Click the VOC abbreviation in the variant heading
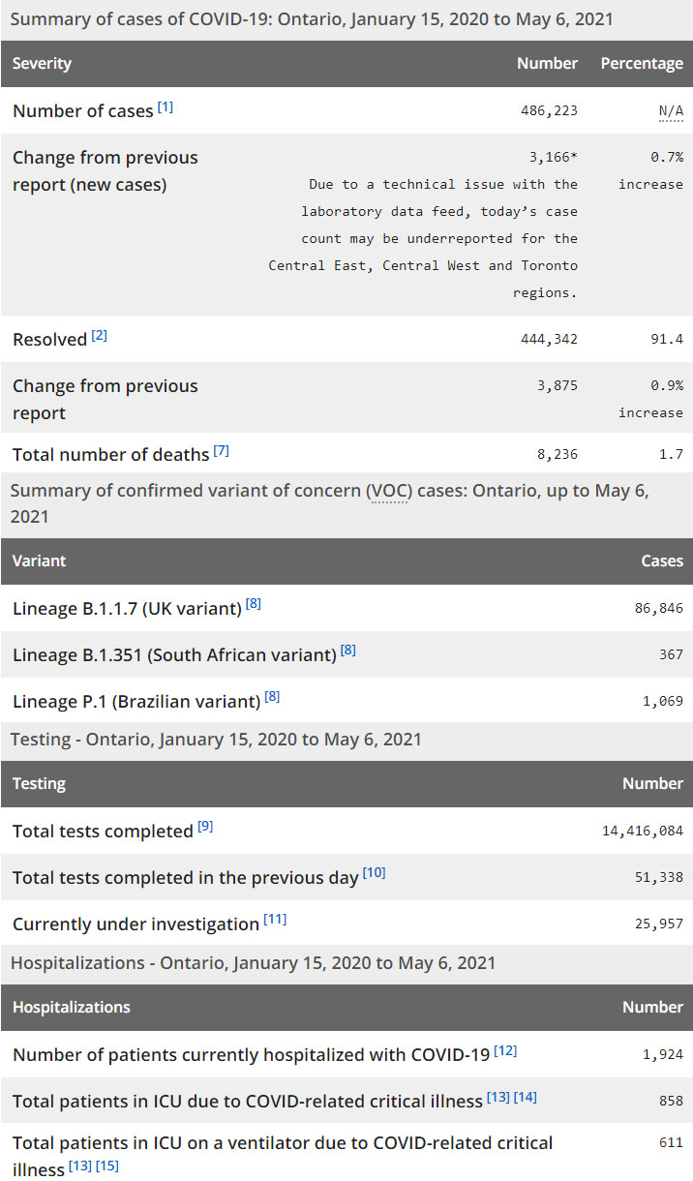 pyautogui.click(x=389, y=491)
